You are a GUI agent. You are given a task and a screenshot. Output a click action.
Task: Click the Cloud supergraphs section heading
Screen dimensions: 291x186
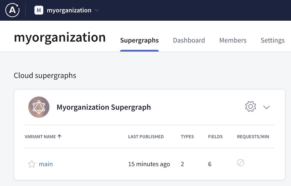coord(45,76)
